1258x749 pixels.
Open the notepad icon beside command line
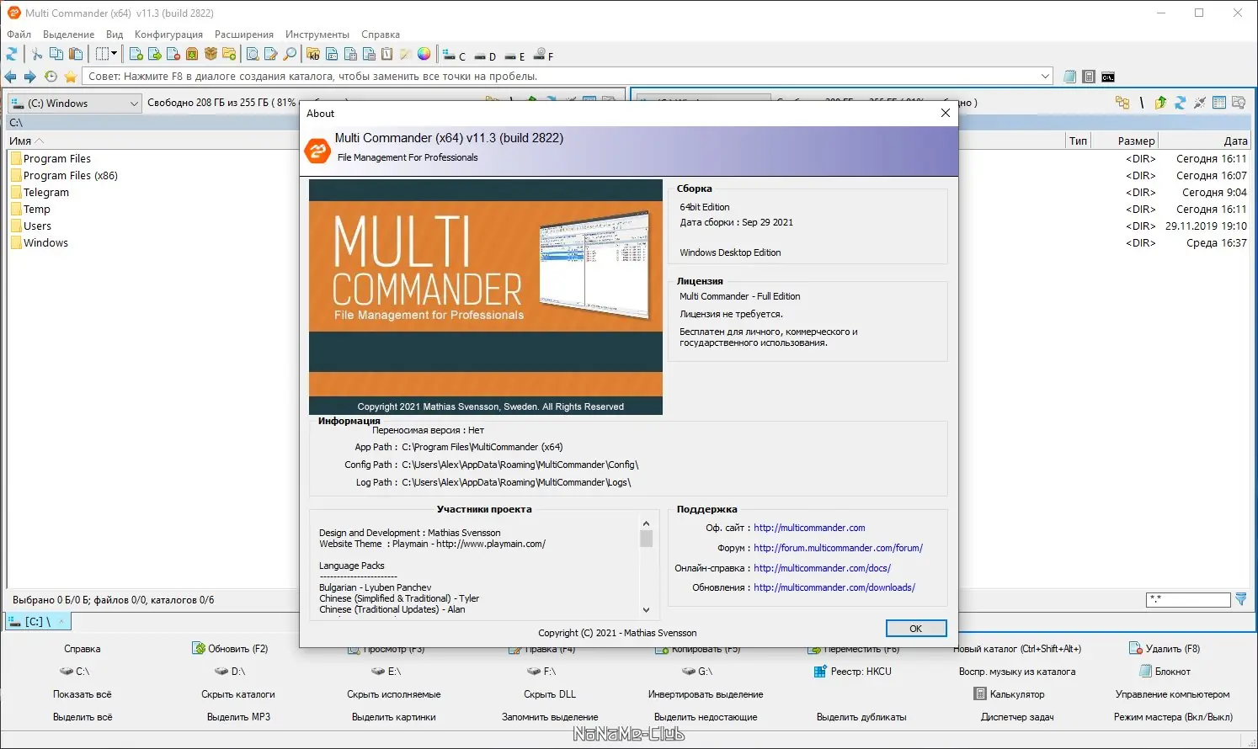(x=1069, y=77)
